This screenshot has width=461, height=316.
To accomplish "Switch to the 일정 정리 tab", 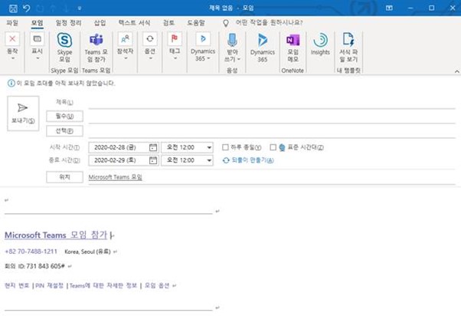I will click(68, 23).
